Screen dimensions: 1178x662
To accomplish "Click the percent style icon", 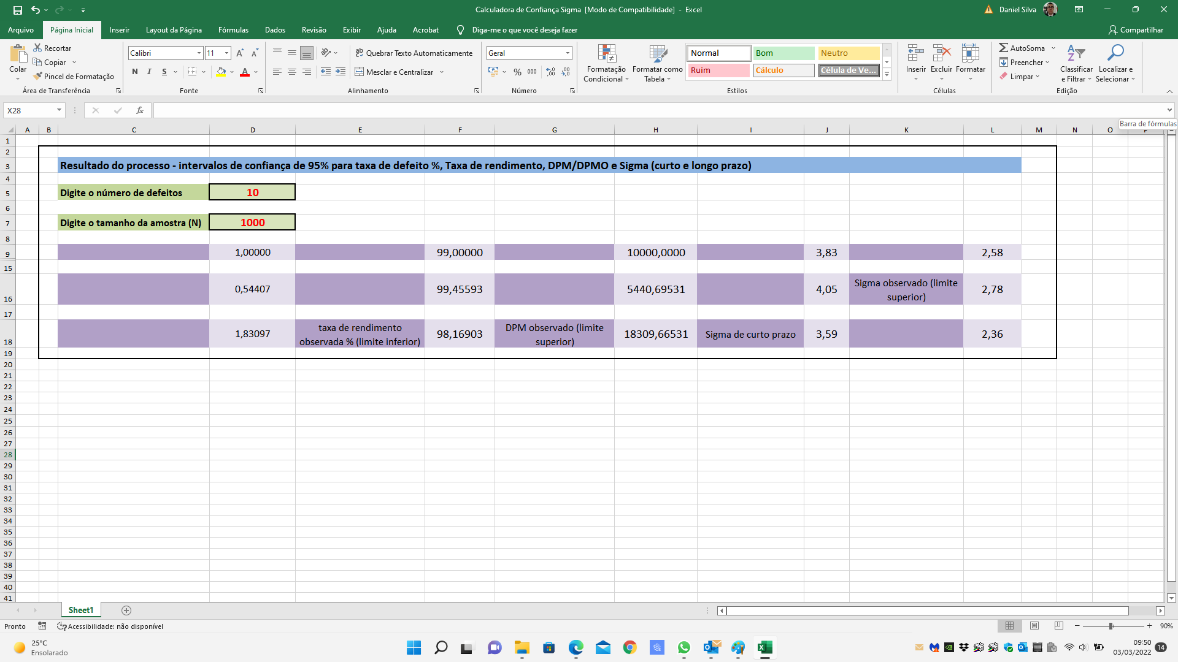I will pyautogui.click(x=517, y=72).
